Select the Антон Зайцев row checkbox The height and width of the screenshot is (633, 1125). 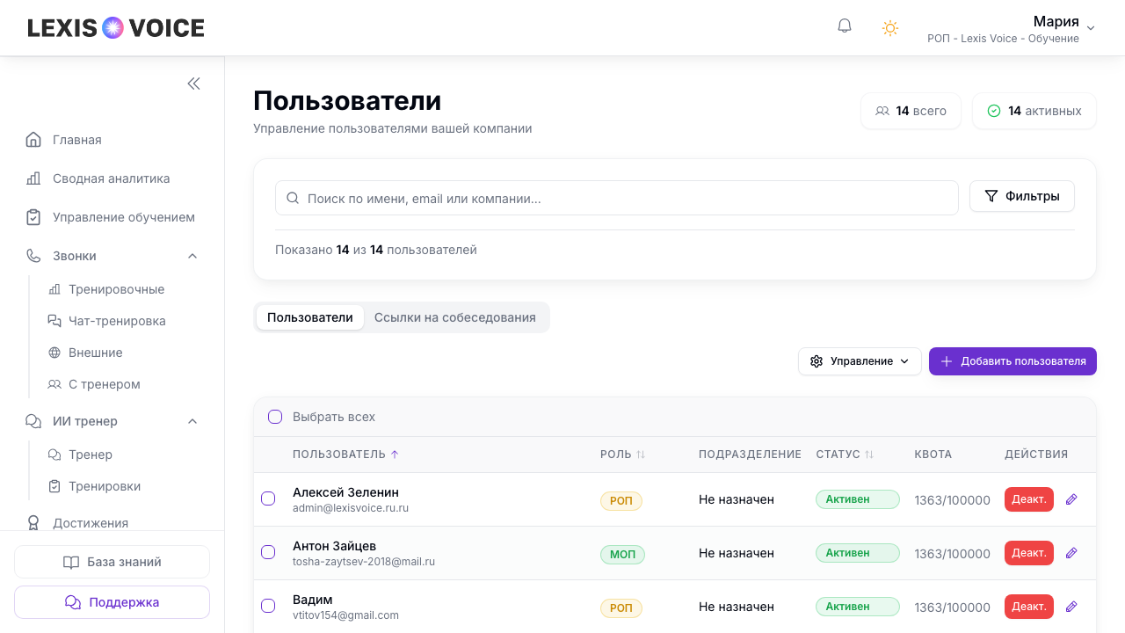268,552
